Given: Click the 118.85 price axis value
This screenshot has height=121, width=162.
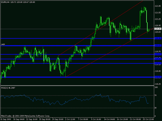Looking at the screenshot, I should click(x=158, y=71).
